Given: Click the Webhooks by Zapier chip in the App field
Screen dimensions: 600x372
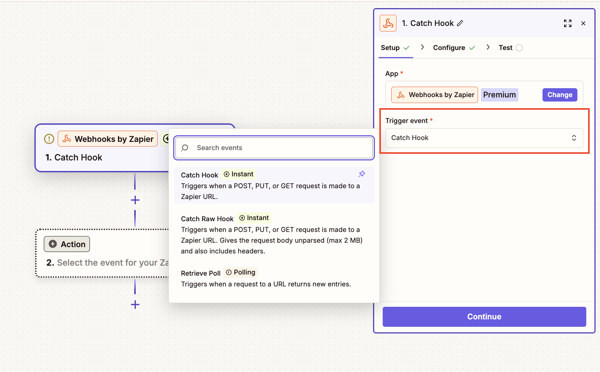Looking at the screenshot, I should click(435, 95).
